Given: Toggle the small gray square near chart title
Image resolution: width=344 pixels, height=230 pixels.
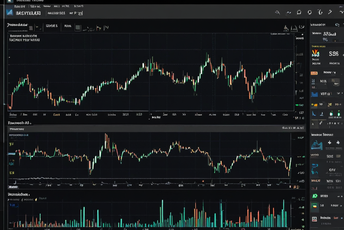Looking at the screenshot, I should coord(31,28).
